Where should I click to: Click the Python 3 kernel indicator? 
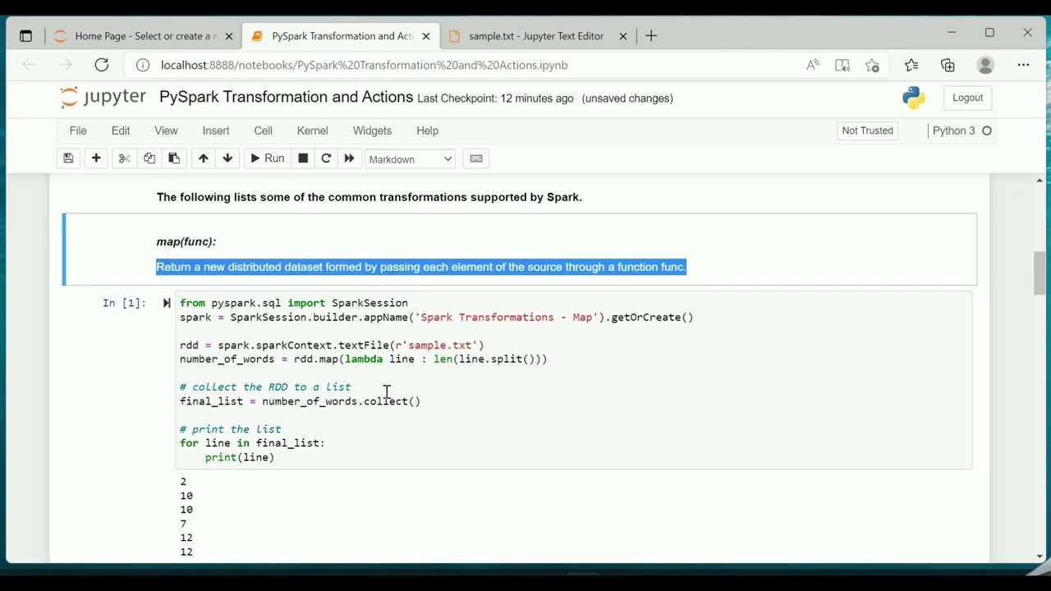coord(962,131)
